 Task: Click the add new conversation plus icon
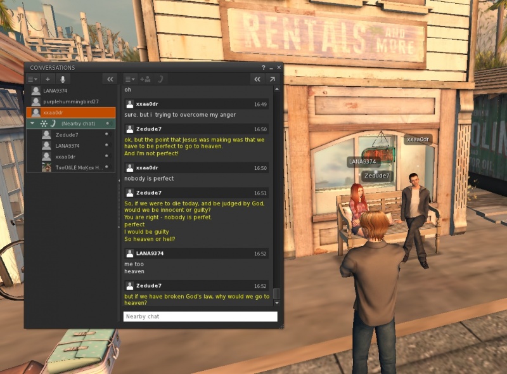[48, 79]
